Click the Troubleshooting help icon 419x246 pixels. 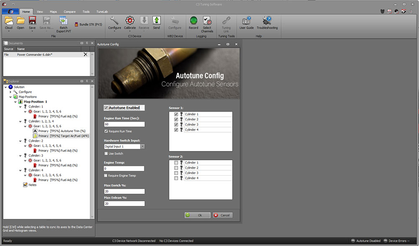point(267,20)
